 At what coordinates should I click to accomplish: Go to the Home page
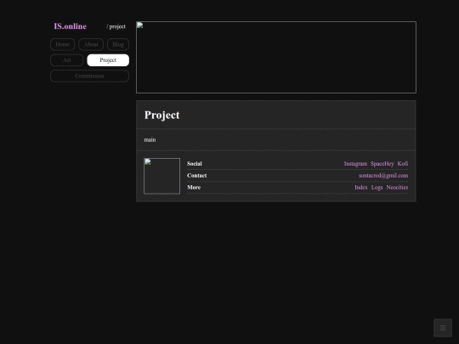(x=62, y=44)
